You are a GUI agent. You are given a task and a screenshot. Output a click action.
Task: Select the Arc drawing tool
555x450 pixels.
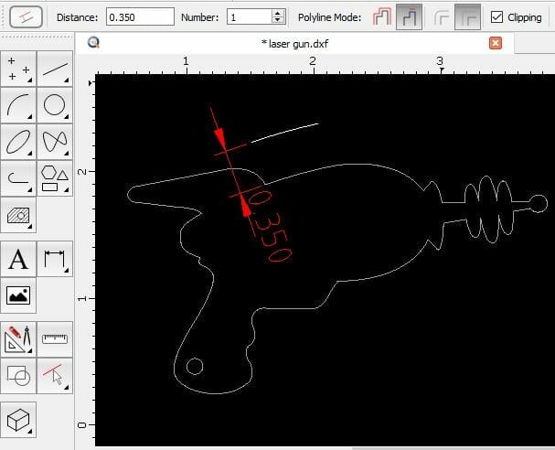coord(18,105)
